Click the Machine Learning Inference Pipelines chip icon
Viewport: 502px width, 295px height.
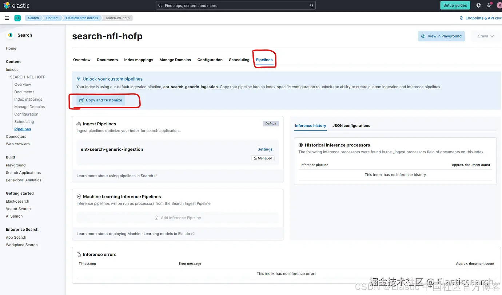coord(79,197)
